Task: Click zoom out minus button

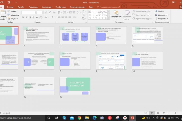Action: click(168, 113)
